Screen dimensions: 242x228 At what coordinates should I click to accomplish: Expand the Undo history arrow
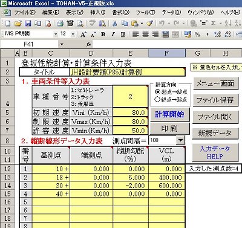point(169,24)
